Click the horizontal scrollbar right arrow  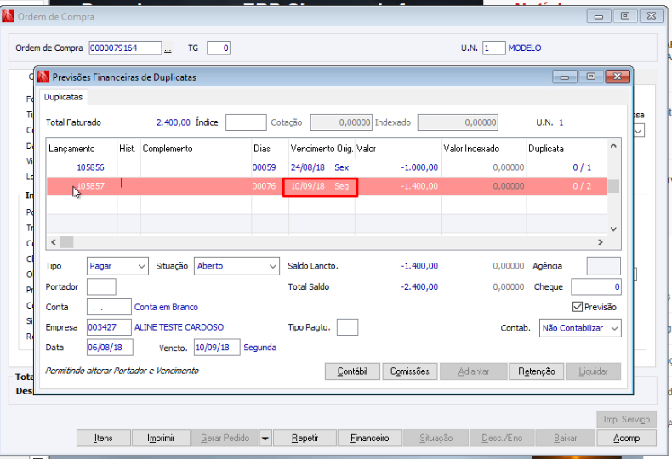[601, 242]
